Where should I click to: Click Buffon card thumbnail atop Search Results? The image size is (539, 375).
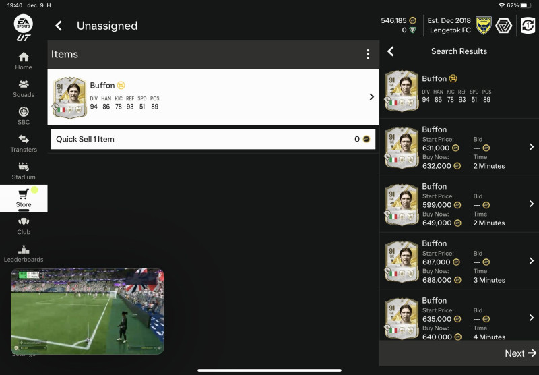click(x=402, y=90)
